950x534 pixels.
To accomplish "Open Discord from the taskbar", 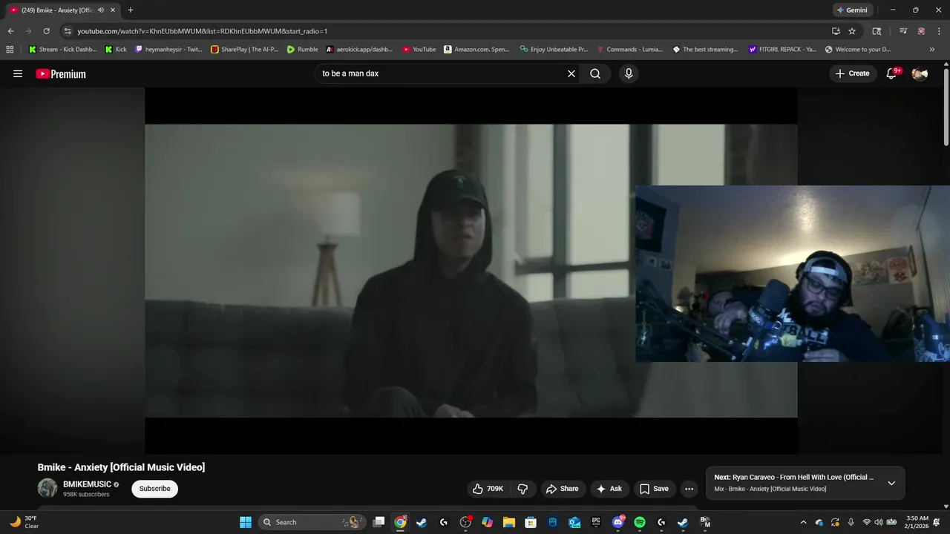I will pyautogui.click(x=618, y=522).
